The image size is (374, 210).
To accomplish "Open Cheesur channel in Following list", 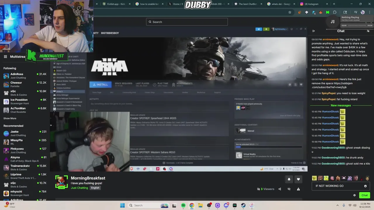I will pos(25,84).
